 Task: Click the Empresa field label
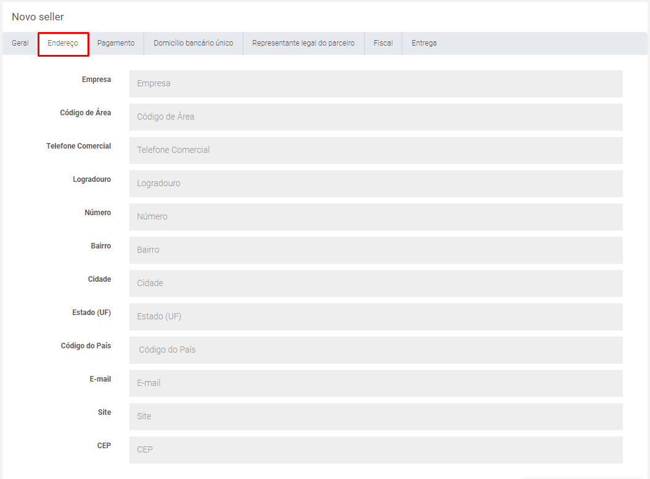96,79
